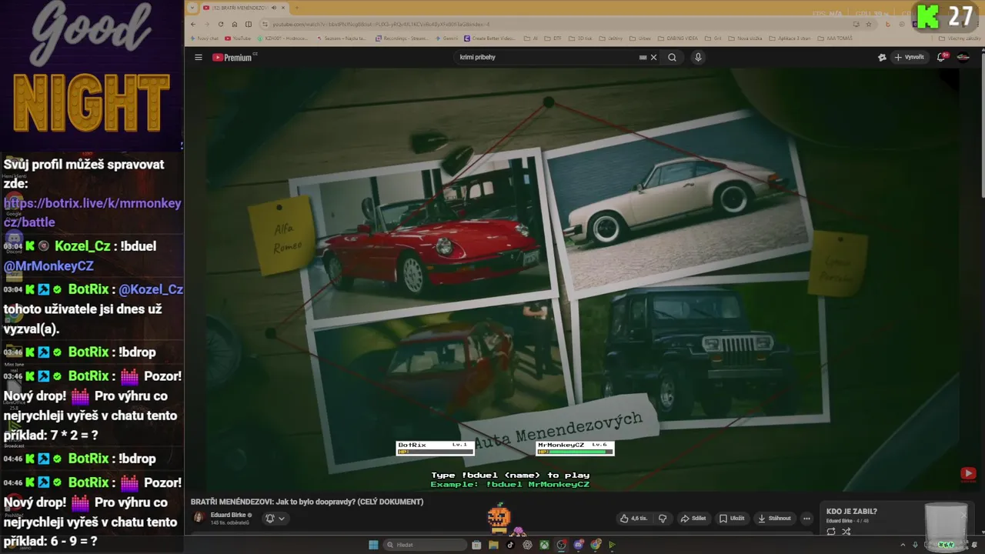Image resolution: width=985 pixels, height=554 pixels.
Task: Open the YouTube bookmark in bookmarks bar
Action: click(238, 38)
